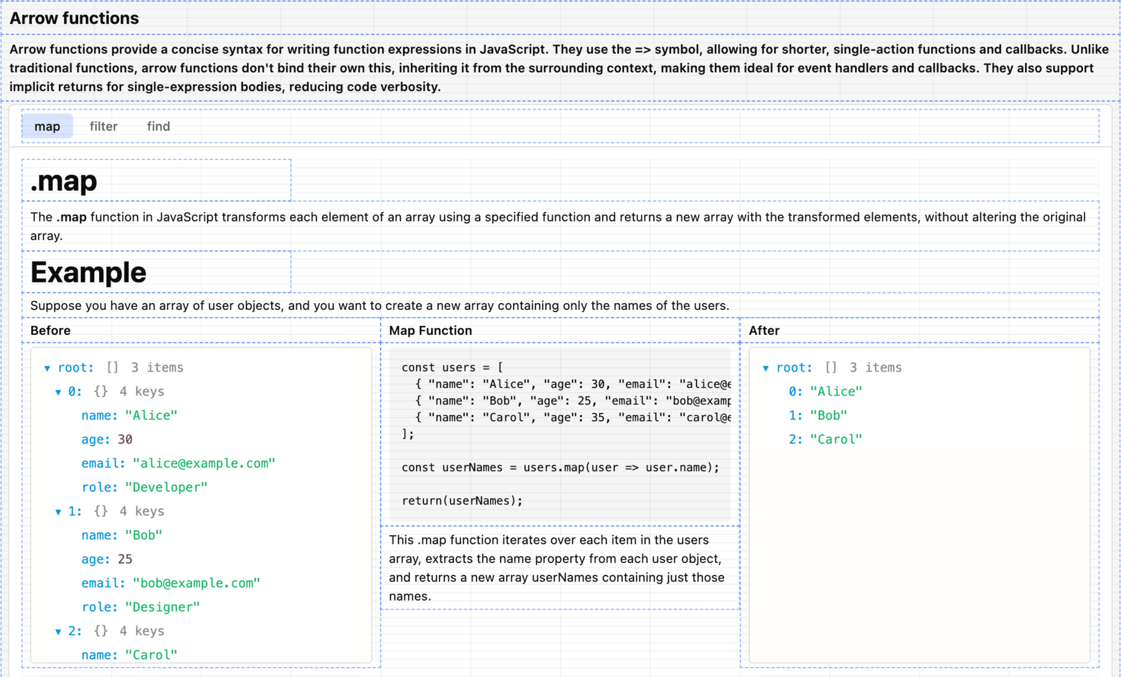Screen dimensions: 1121x677
Task: Click the .map heading
Action: [x=64, y=181]
